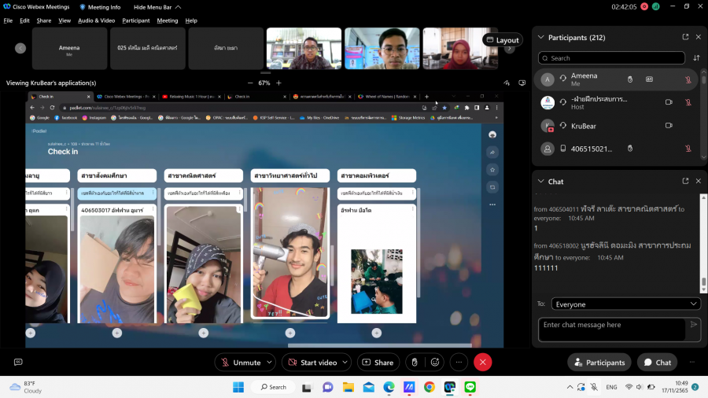Click the Share content button
Viewport: 708px width, 398px height.
[x=378, y=363]
